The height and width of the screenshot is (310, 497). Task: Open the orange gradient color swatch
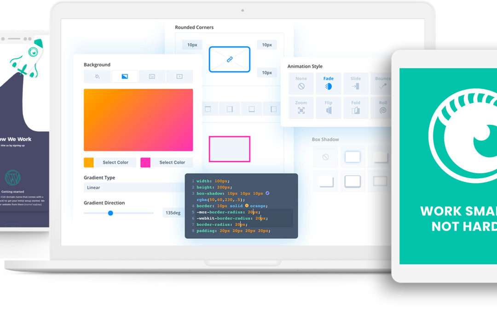point(89,162)
